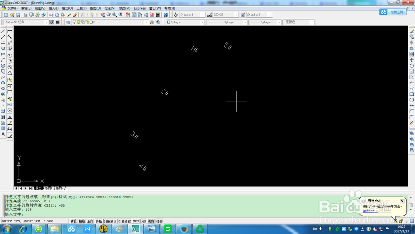The width and height of the screenshot is (415, 234).
Task: Toggle 对象捕捉 object snap
Action: click(x=110, y=221)
